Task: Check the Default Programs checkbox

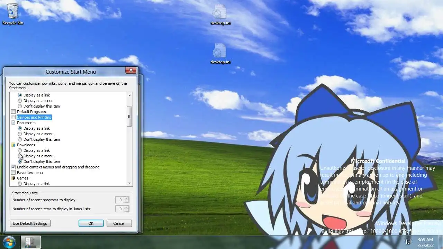Action: tap(13, 112)
